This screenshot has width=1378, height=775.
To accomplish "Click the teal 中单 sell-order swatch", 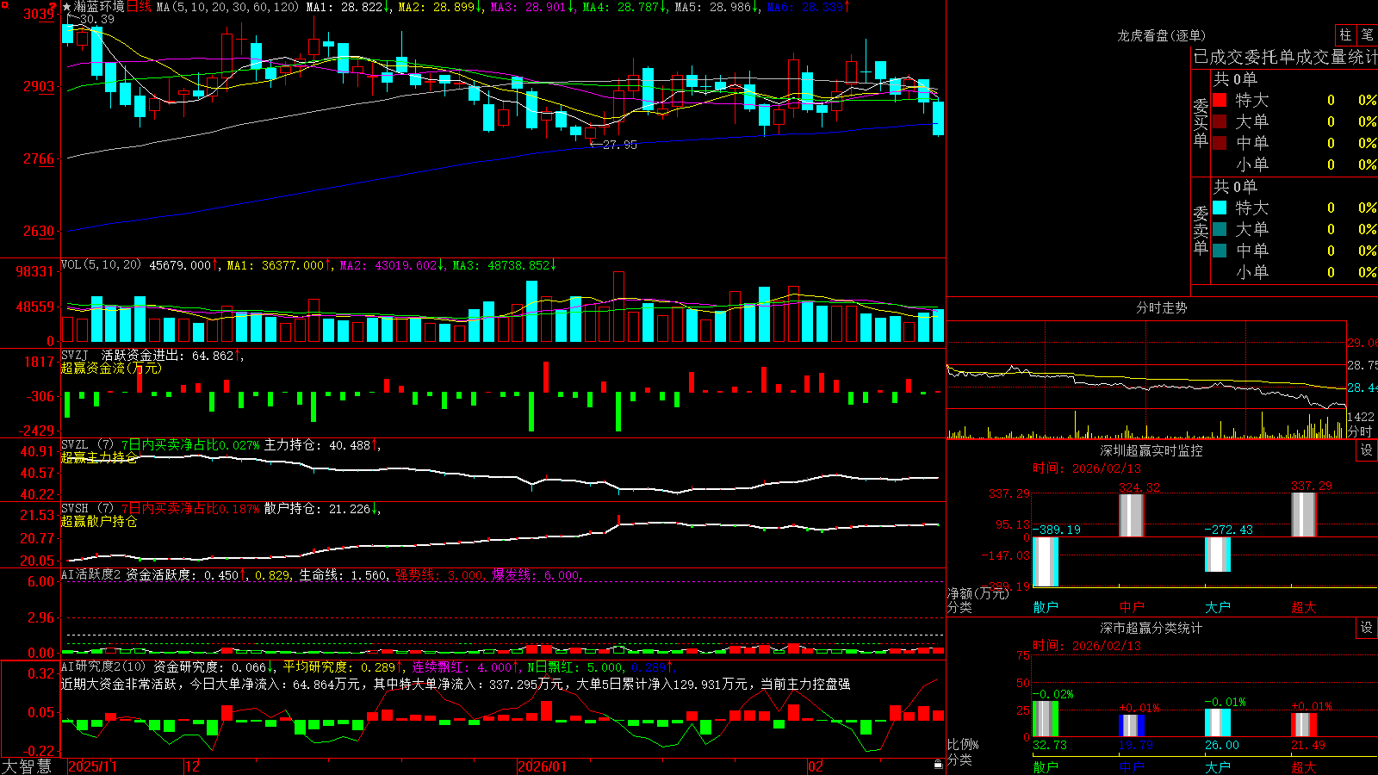I will pyautogui.click(x=1220, y=251).
